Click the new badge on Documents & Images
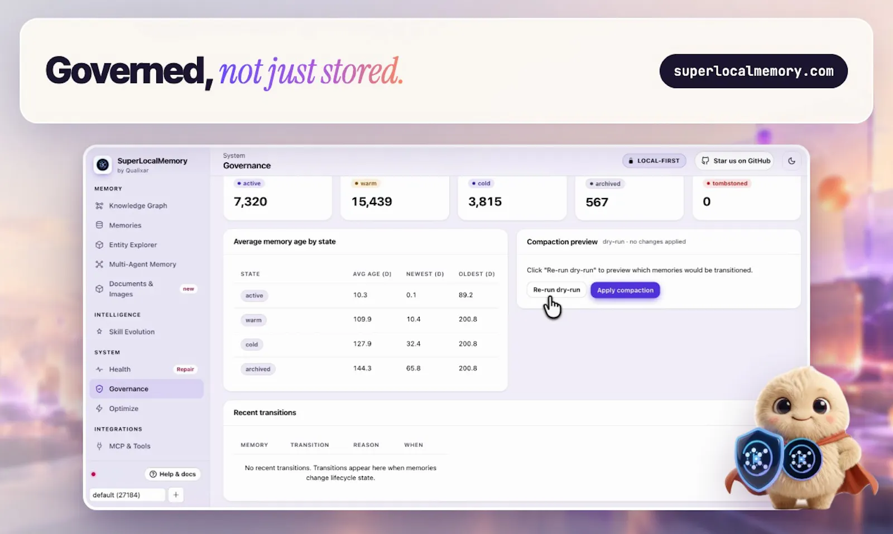 point(189,289)
